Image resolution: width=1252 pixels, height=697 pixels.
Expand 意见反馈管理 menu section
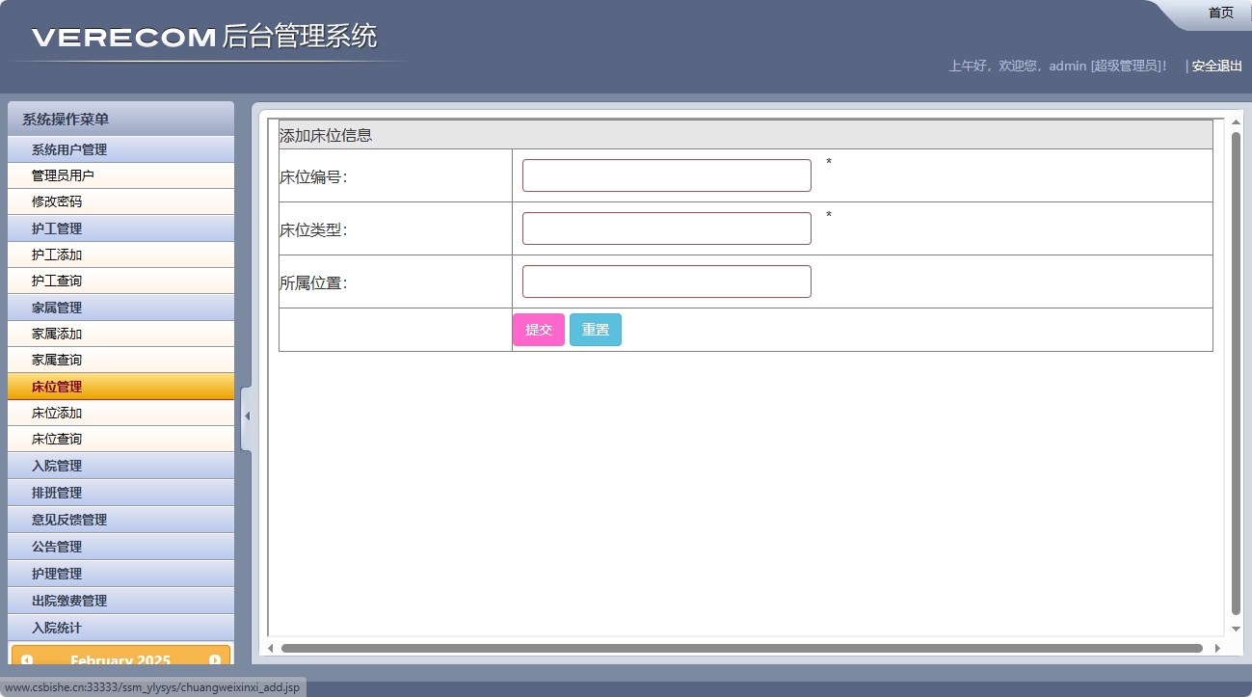coord(120,520)
